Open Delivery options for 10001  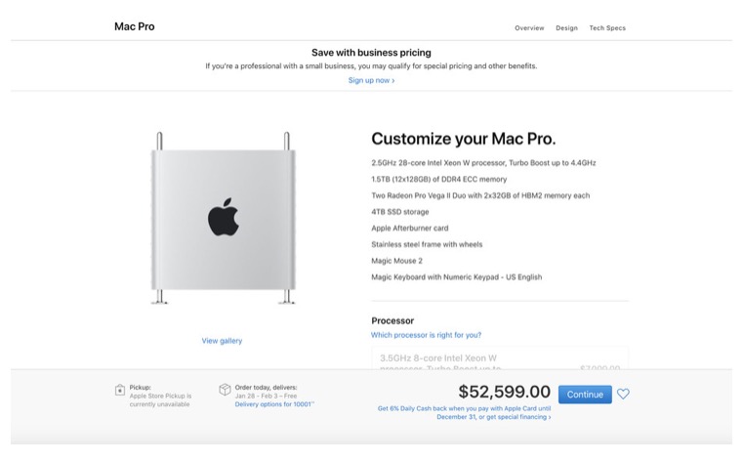(274, 404)
